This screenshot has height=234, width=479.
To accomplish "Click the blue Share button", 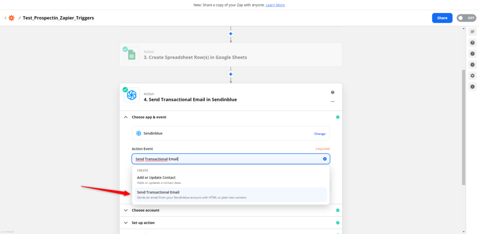I will pyautogui.click(x=442, y=18).
